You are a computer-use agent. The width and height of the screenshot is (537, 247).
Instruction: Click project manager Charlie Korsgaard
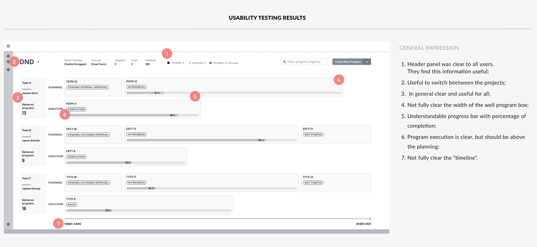[x=75, y=64]
